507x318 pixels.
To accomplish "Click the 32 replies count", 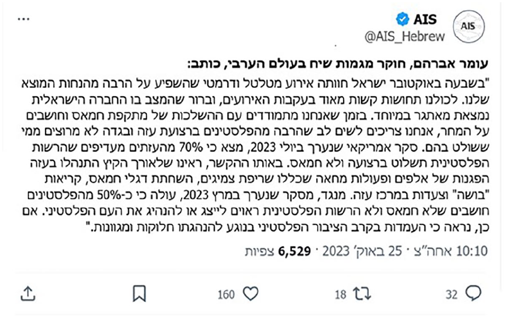I will click(451, 294).
